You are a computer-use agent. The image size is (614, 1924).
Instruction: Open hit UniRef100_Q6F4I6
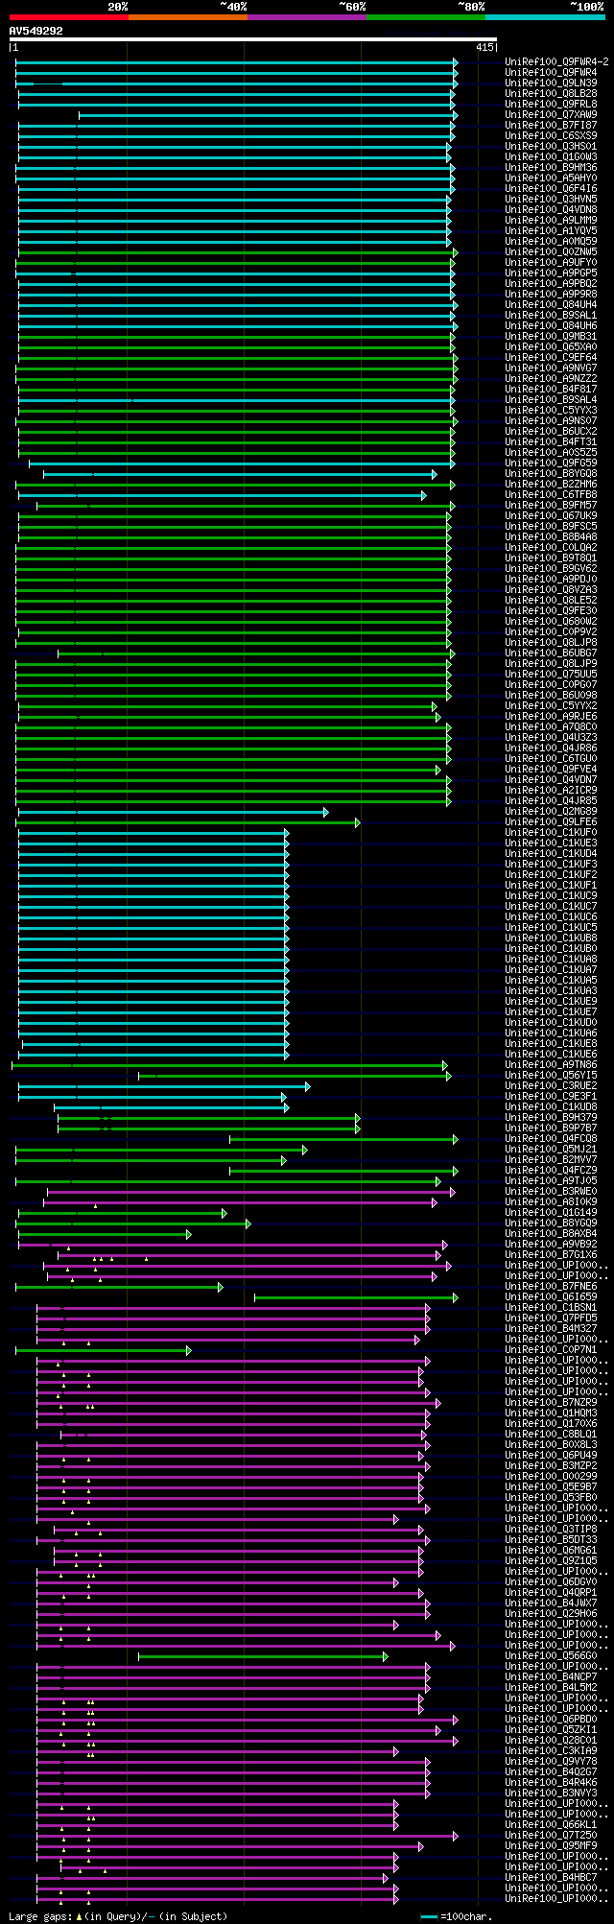pyautogui.click(x=552, y=188)
